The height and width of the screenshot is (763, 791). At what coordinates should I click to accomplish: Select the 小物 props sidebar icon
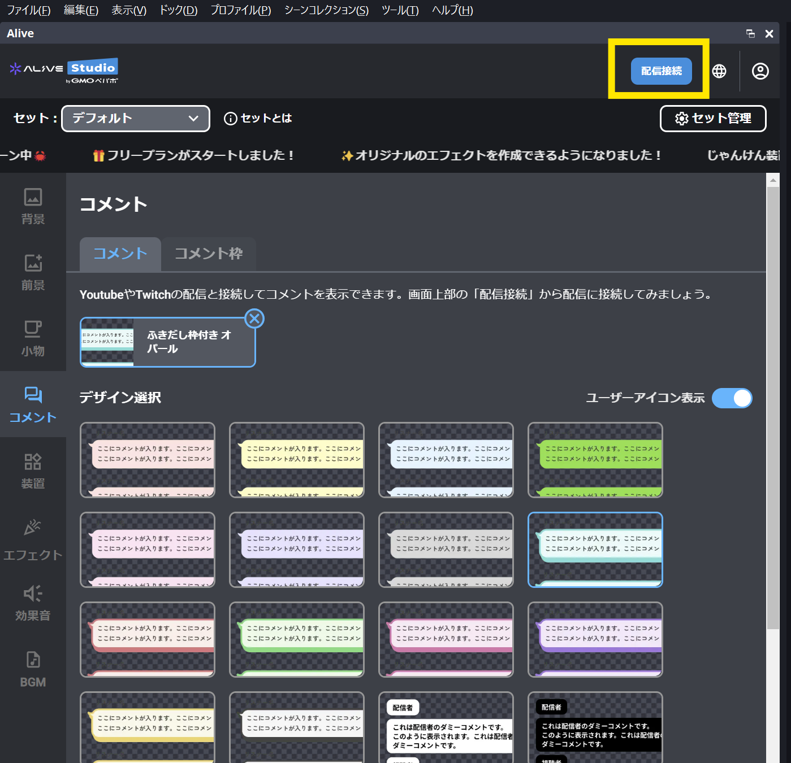(33, 338)
